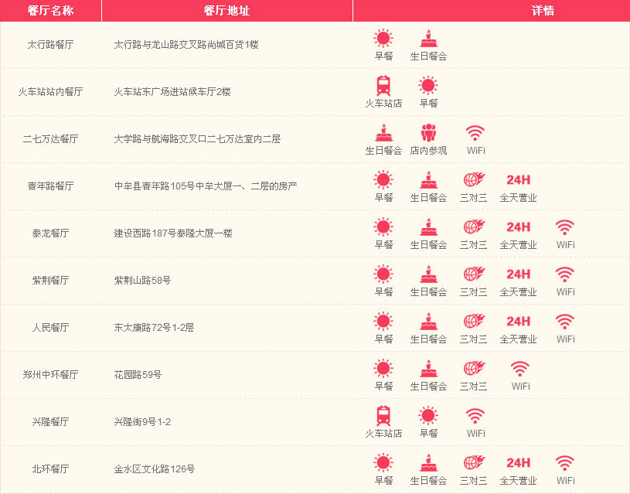The width and height of the screenshot is (630, 494).
Task: Click the breakfast sun icon for 太行路餐厅
Action: point(383,39)
